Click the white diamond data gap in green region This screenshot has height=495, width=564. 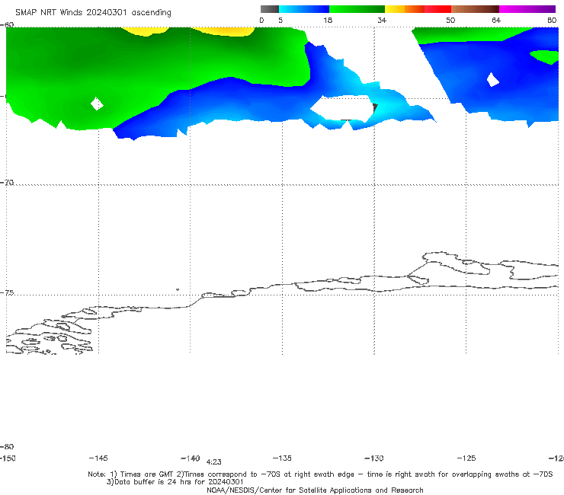(x=96, y=104)
